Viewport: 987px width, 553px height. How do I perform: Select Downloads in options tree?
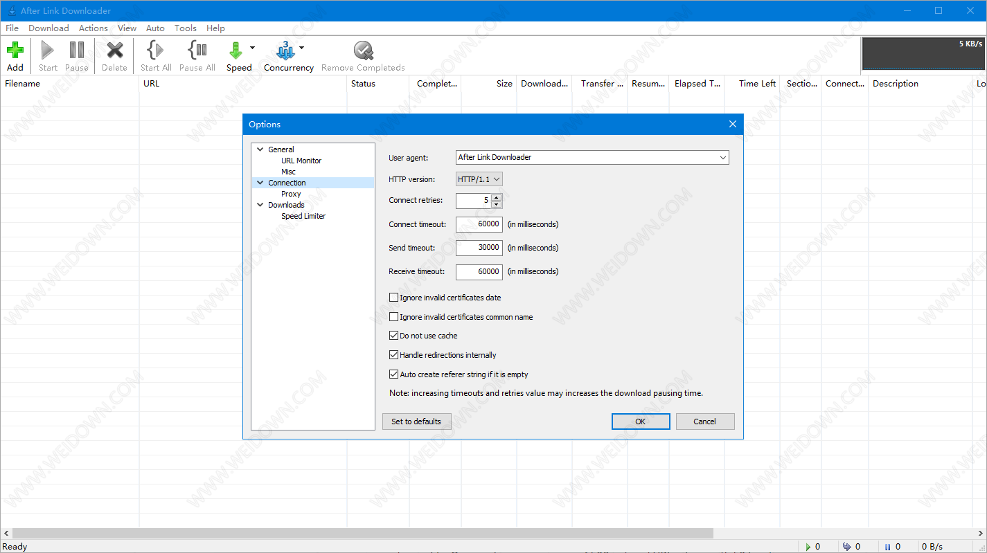[286, 205]
